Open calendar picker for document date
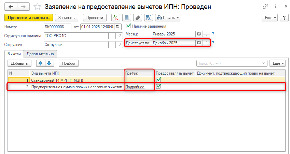 tap(118, 27)
